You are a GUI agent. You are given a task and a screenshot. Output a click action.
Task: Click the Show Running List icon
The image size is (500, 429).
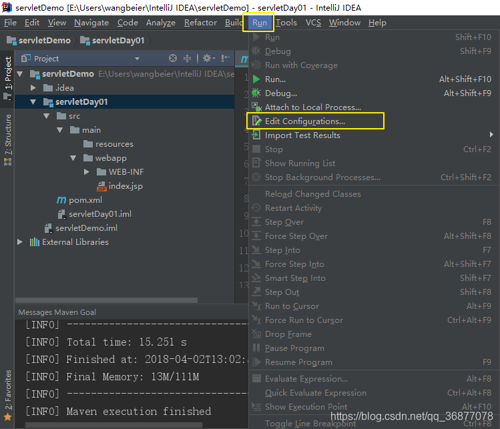click(256, 163)
